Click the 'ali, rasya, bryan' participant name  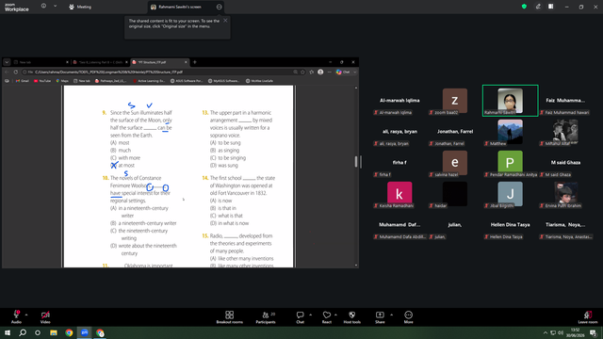click(399, 132)
